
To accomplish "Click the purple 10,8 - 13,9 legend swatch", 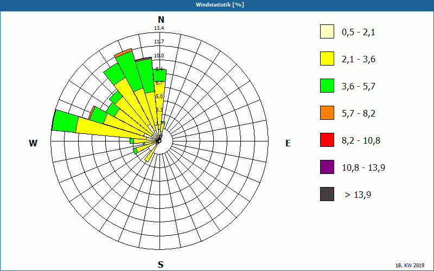I will click(327, 167).
